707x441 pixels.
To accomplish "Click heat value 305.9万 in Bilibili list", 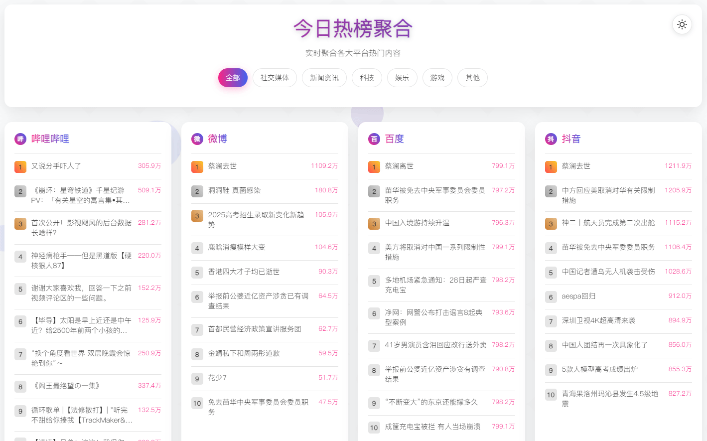I will [x=149, y=166].
